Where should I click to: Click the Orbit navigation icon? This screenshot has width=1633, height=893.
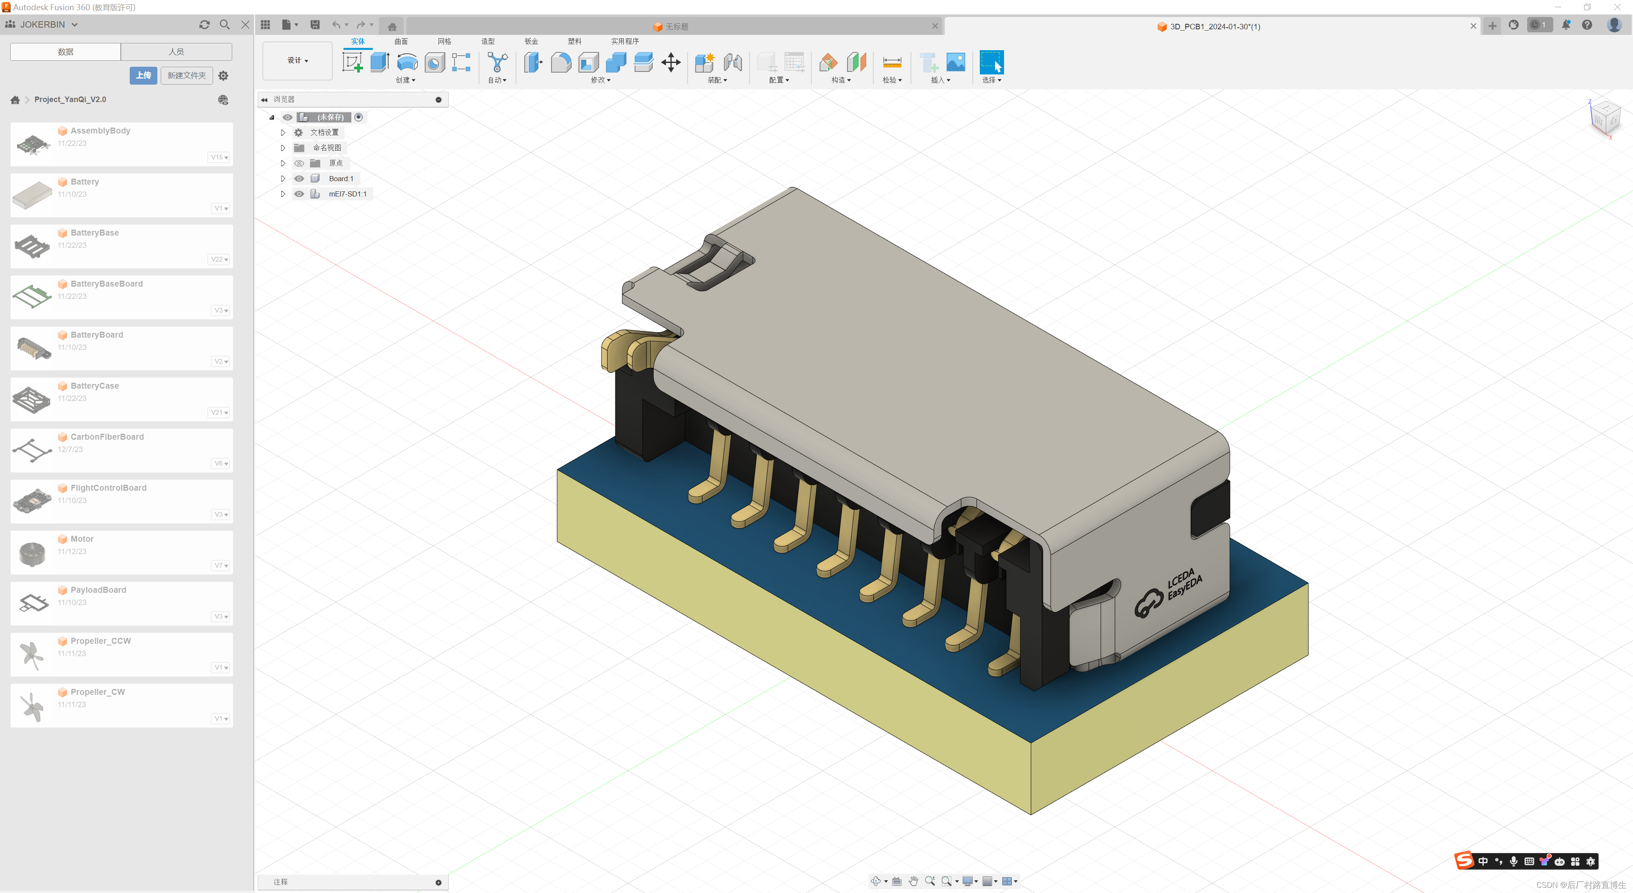[876, 881]
